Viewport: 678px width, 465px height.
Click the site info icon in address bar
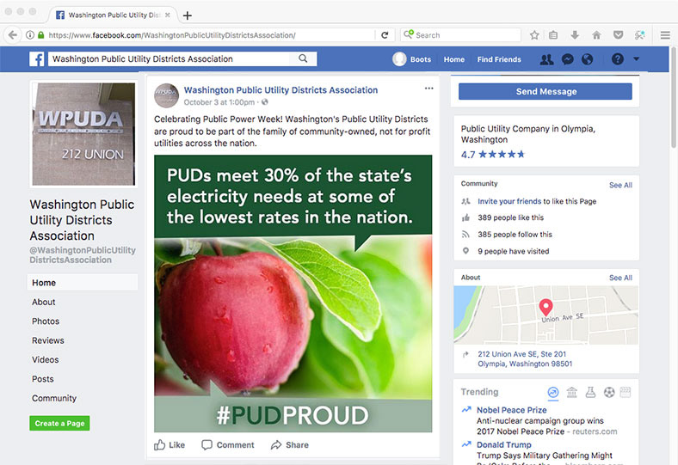pyautogui.click(x=30, y=35)
